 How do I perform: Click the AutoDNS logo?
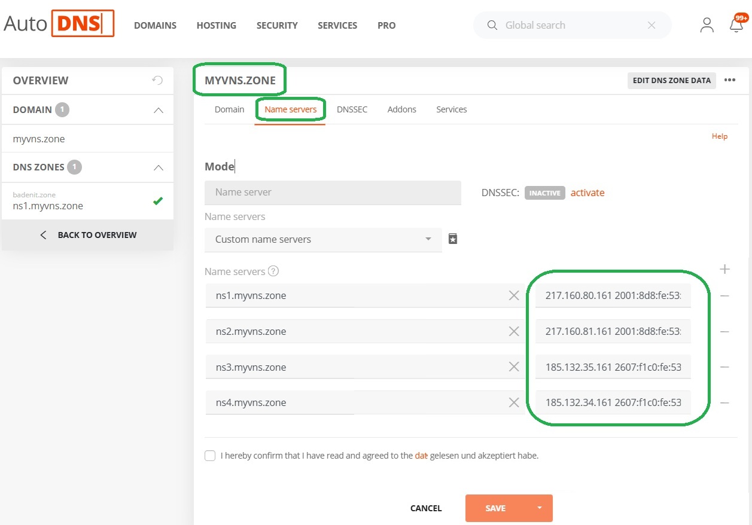[59, 23]
